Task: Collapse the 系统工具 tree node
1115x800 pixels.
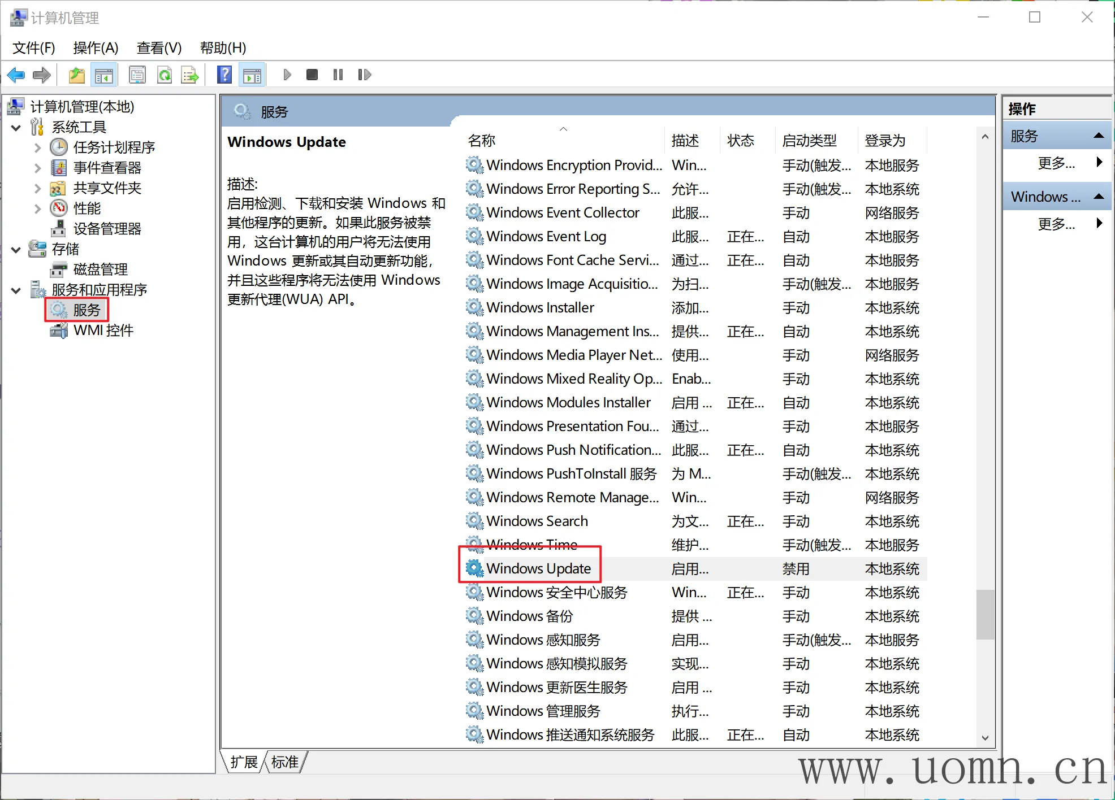Action: pos(16,128)
